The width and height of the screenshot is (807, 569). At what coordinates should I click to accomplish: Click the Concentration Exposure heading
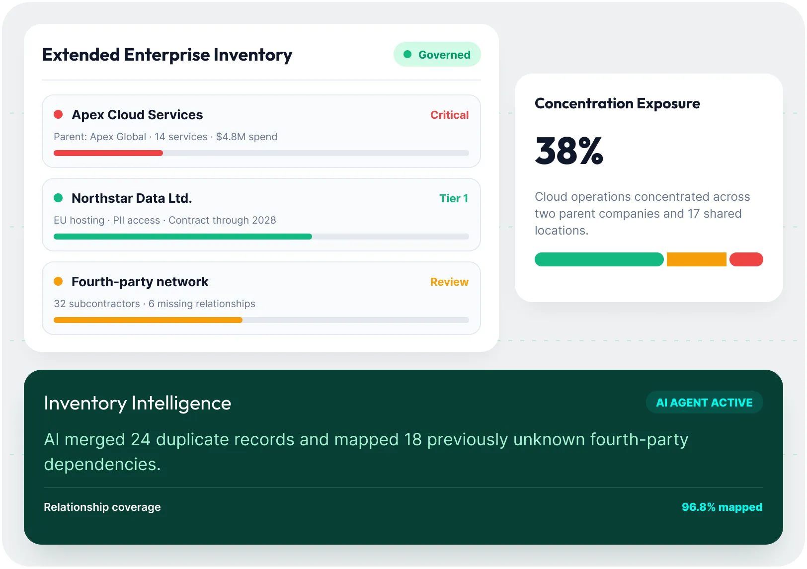coord(617,103)
